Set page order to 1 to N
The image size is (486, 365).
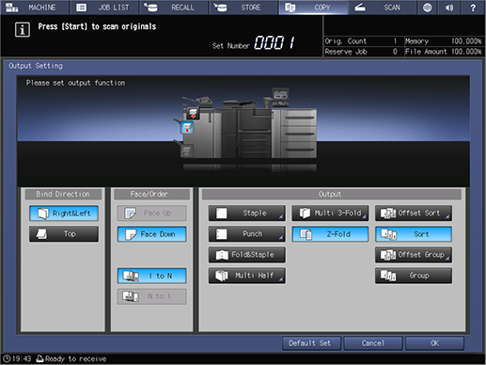151,276
